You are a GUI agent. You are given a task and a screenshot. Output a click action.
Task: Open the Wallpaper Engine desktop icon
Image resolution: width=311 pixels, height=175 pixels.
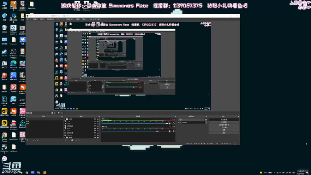(13, 30)
